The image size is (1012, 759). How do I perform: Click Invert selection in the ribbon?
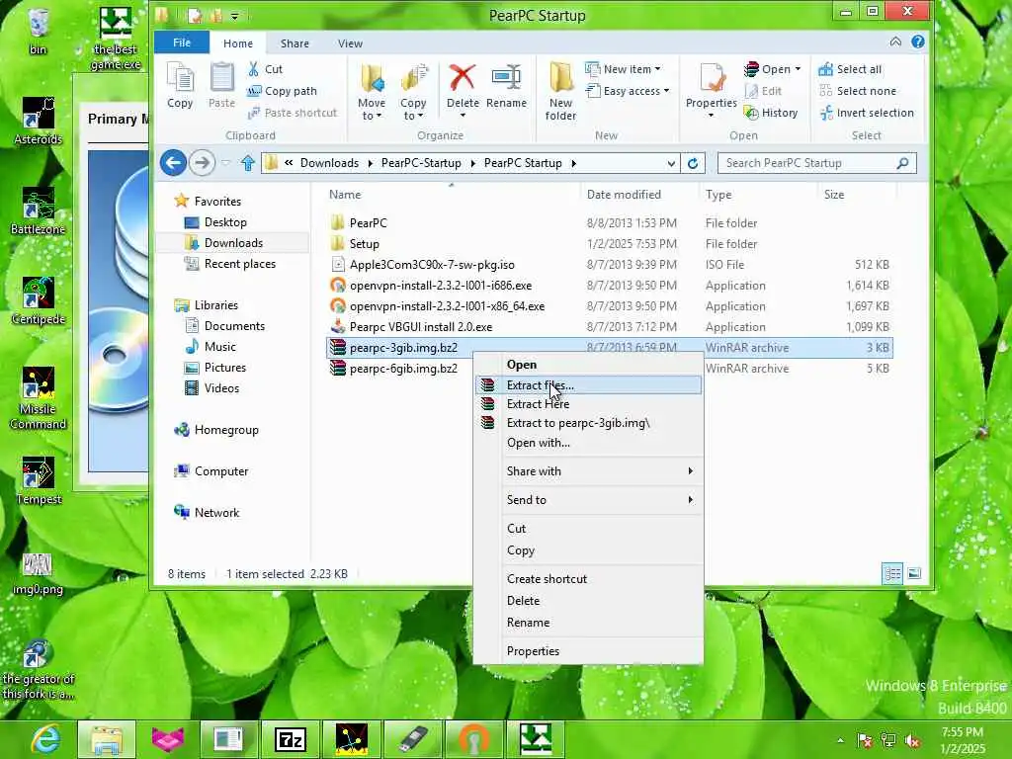point(867,113)
